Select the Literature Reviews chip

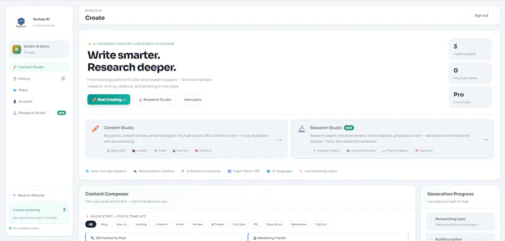360,150
